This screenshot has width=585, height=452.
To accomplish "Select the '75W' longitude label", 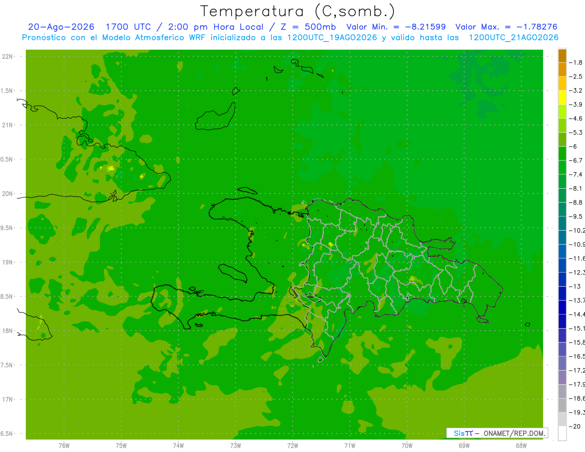I will pos(121,445).
